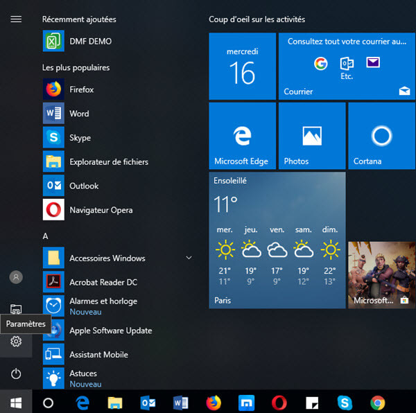The width and height of the screenshot is (416, 413).
Task: Open the calendar tile showing mercredi 16
Action: (x=241, y=67)
